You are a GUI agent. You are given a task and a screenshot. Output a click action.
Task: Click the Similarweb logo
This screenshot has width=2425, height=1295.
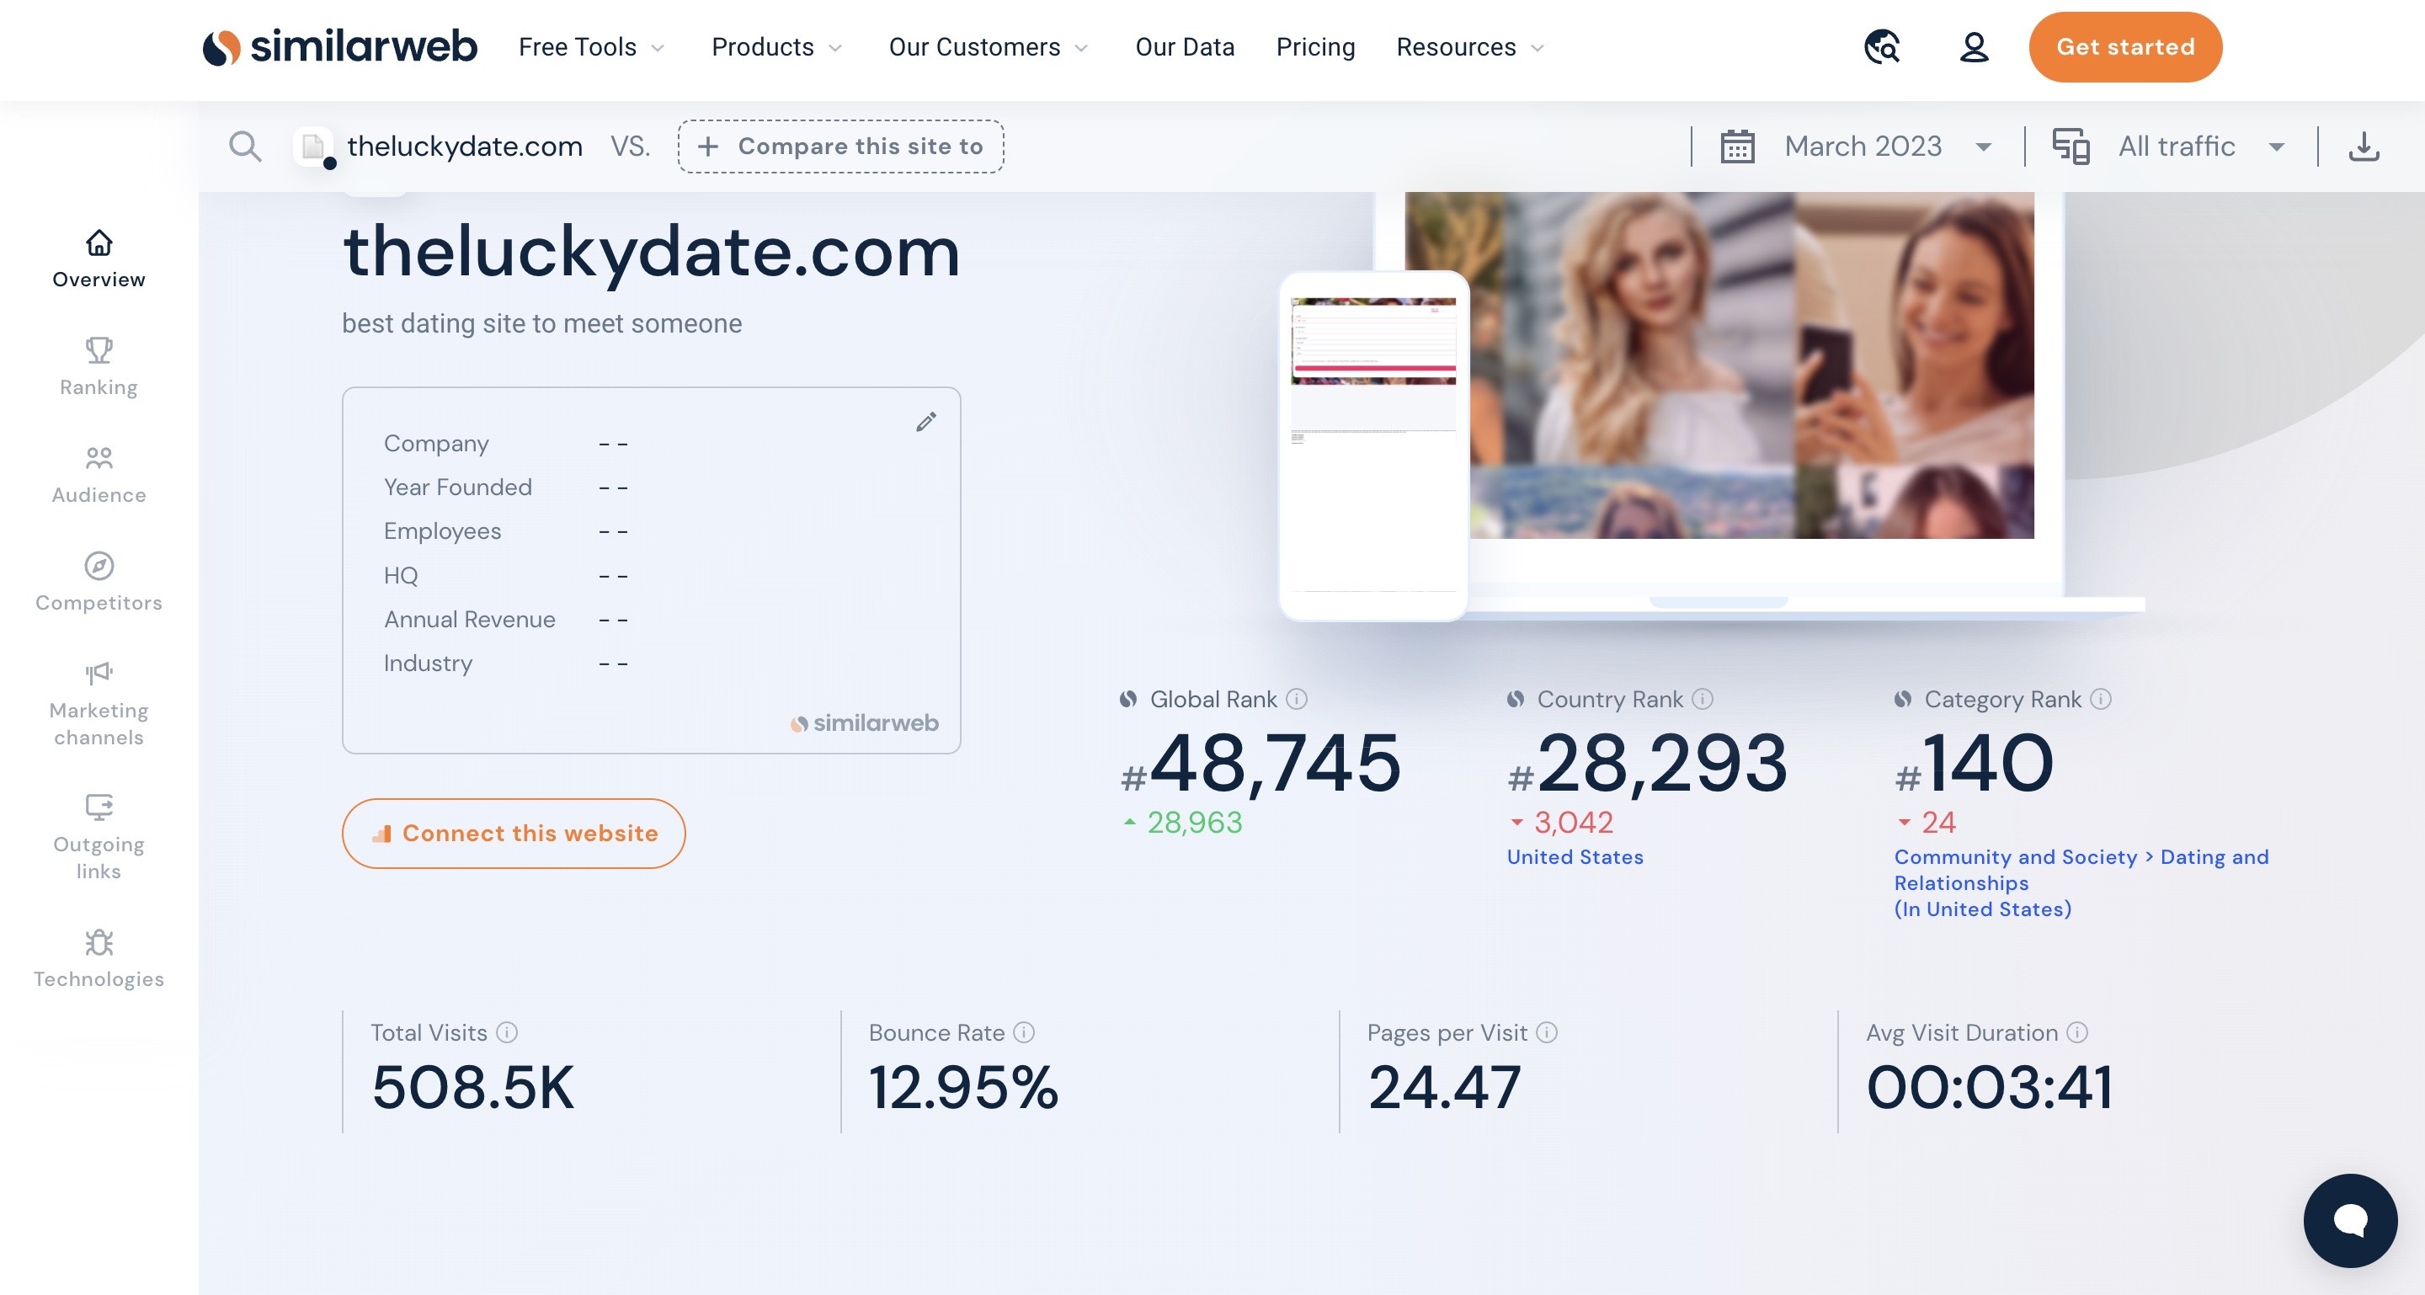tap(340, 47)
